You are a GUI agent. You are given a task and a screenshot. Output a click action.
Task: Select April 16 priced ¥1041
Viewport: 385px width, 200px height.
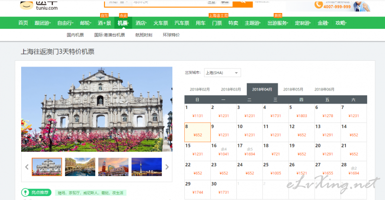click(223, 151)
